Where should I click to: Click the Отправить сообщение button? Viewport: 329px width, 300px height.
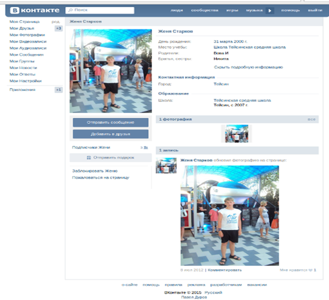pyautogui.click(x=110, y=123)
